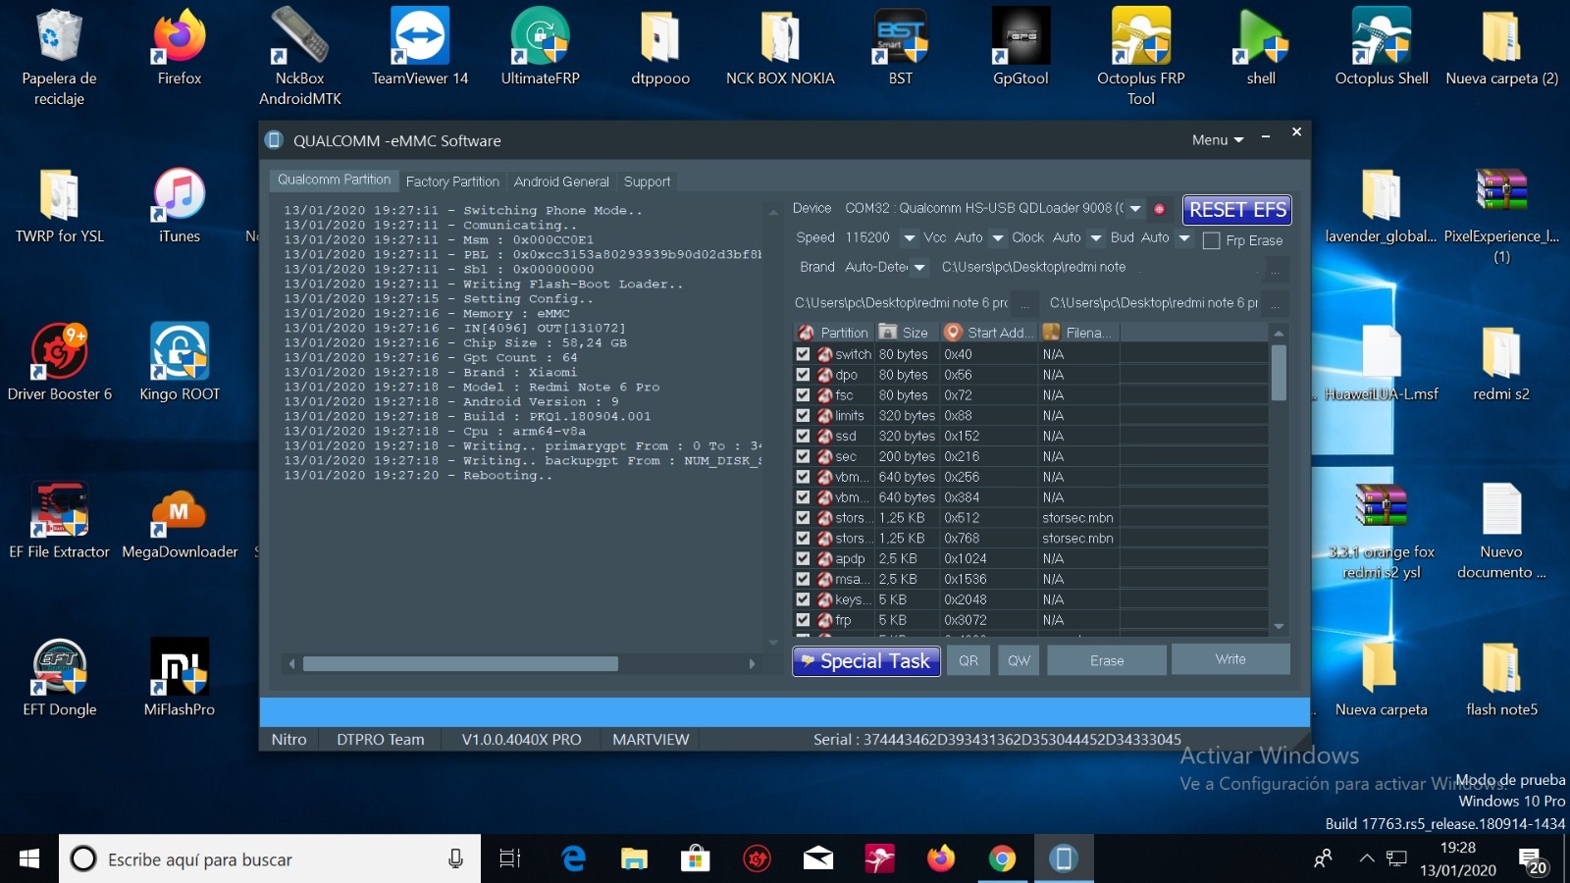Screen dimensions: 1570x883
Task: Open File Explorer from the taskbar
Action: point(634,859)
